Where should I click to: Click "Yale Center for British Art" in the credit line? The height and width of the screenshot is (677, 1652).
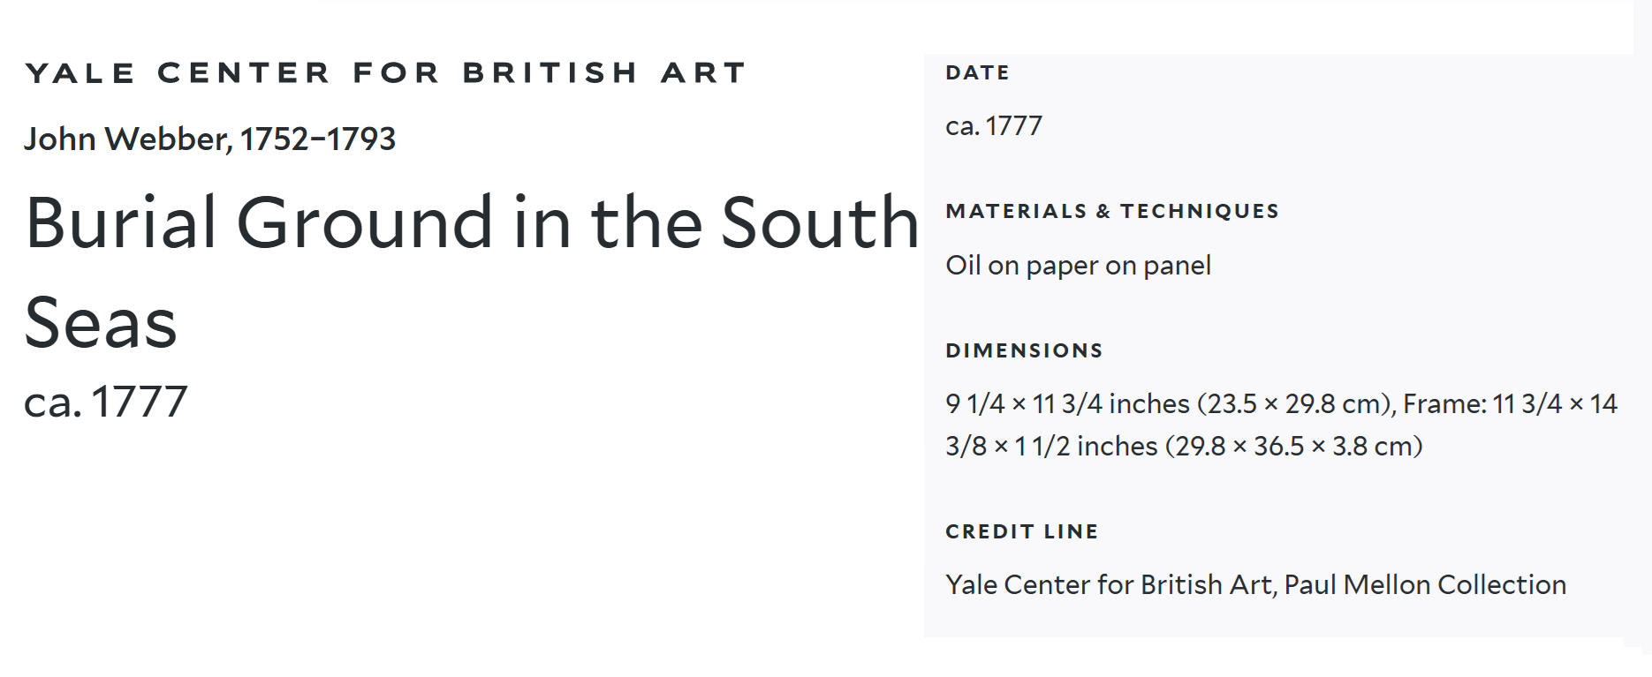(1108, 585)
